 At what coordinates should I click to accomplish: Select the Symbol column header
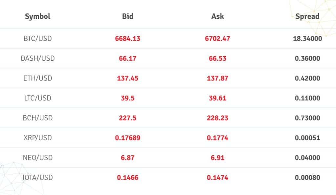[x=37, y=16]
